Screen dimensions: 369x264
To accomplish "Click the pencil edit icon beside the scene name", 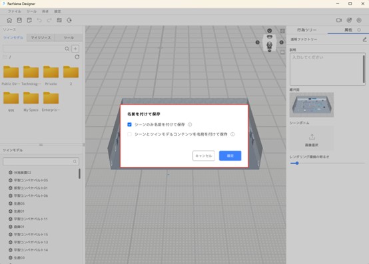I will point(364,39).
